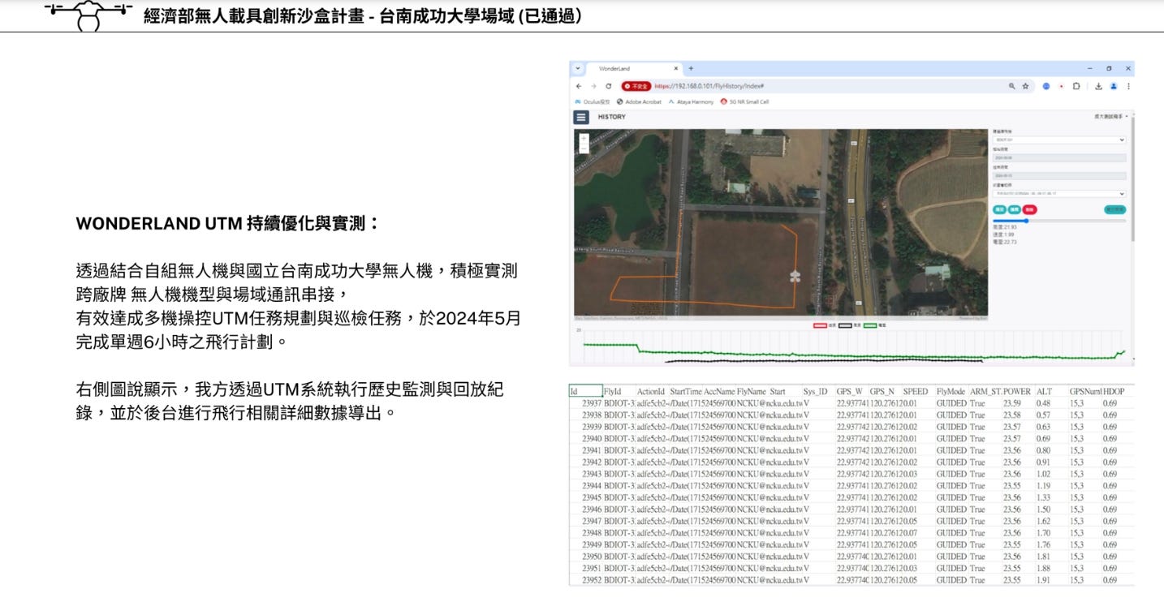Click the Id cell 23952

(x=592, y=580)
